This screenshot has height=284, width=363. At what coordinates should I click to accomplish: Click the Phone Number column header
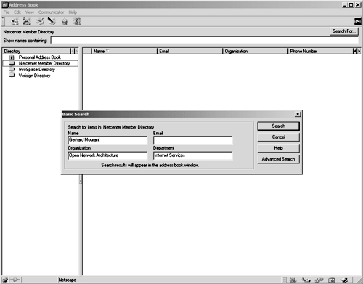[321, 51]
